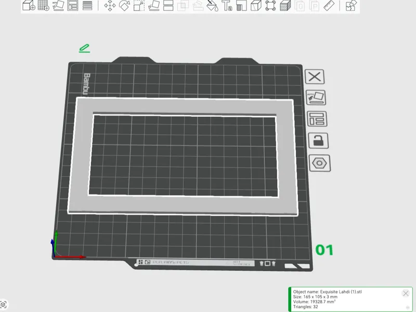This screenshot has width=416, height=312.
Task: Select the Scale tool
Action: pyautogui.click(x=139, y=5)
